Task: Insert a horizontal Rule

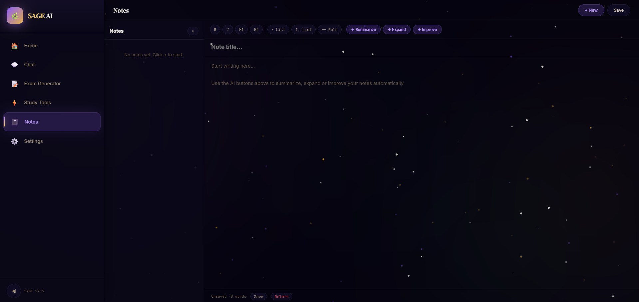Action: tap(330, 30)
